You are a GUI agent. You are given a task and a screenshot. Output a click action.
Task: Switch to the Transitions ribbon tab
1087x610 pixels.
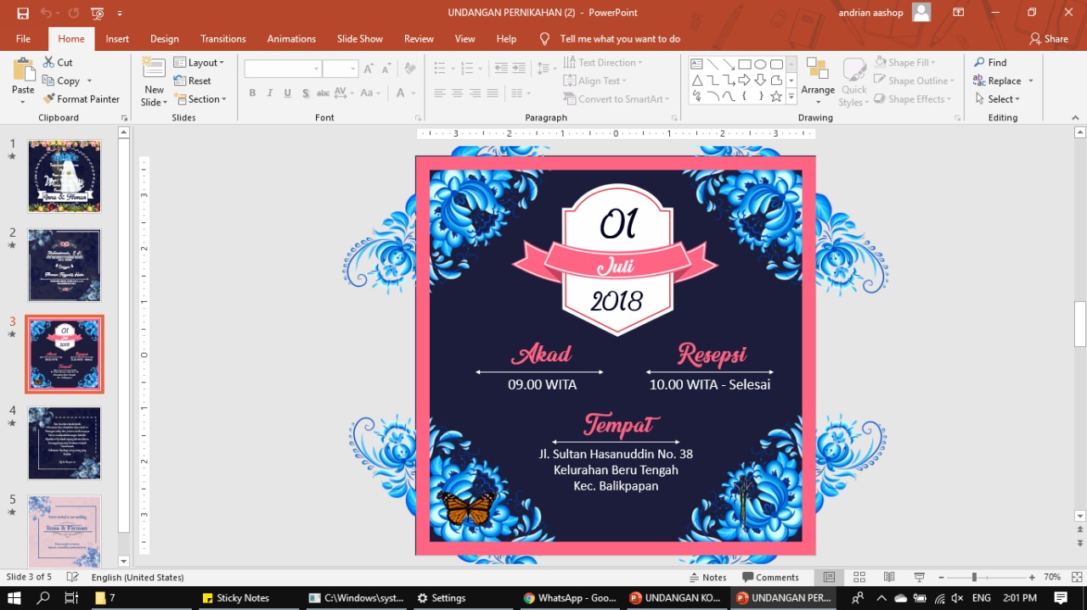tap(222, 38)
